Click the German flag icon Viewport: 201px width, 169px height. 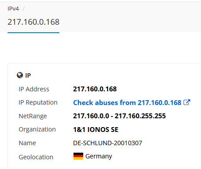point(78,156)
